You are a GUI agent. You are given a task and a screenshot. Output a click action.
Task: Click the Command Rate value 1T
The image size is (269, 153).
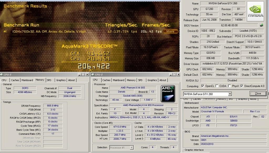click(x=53, y=134)
